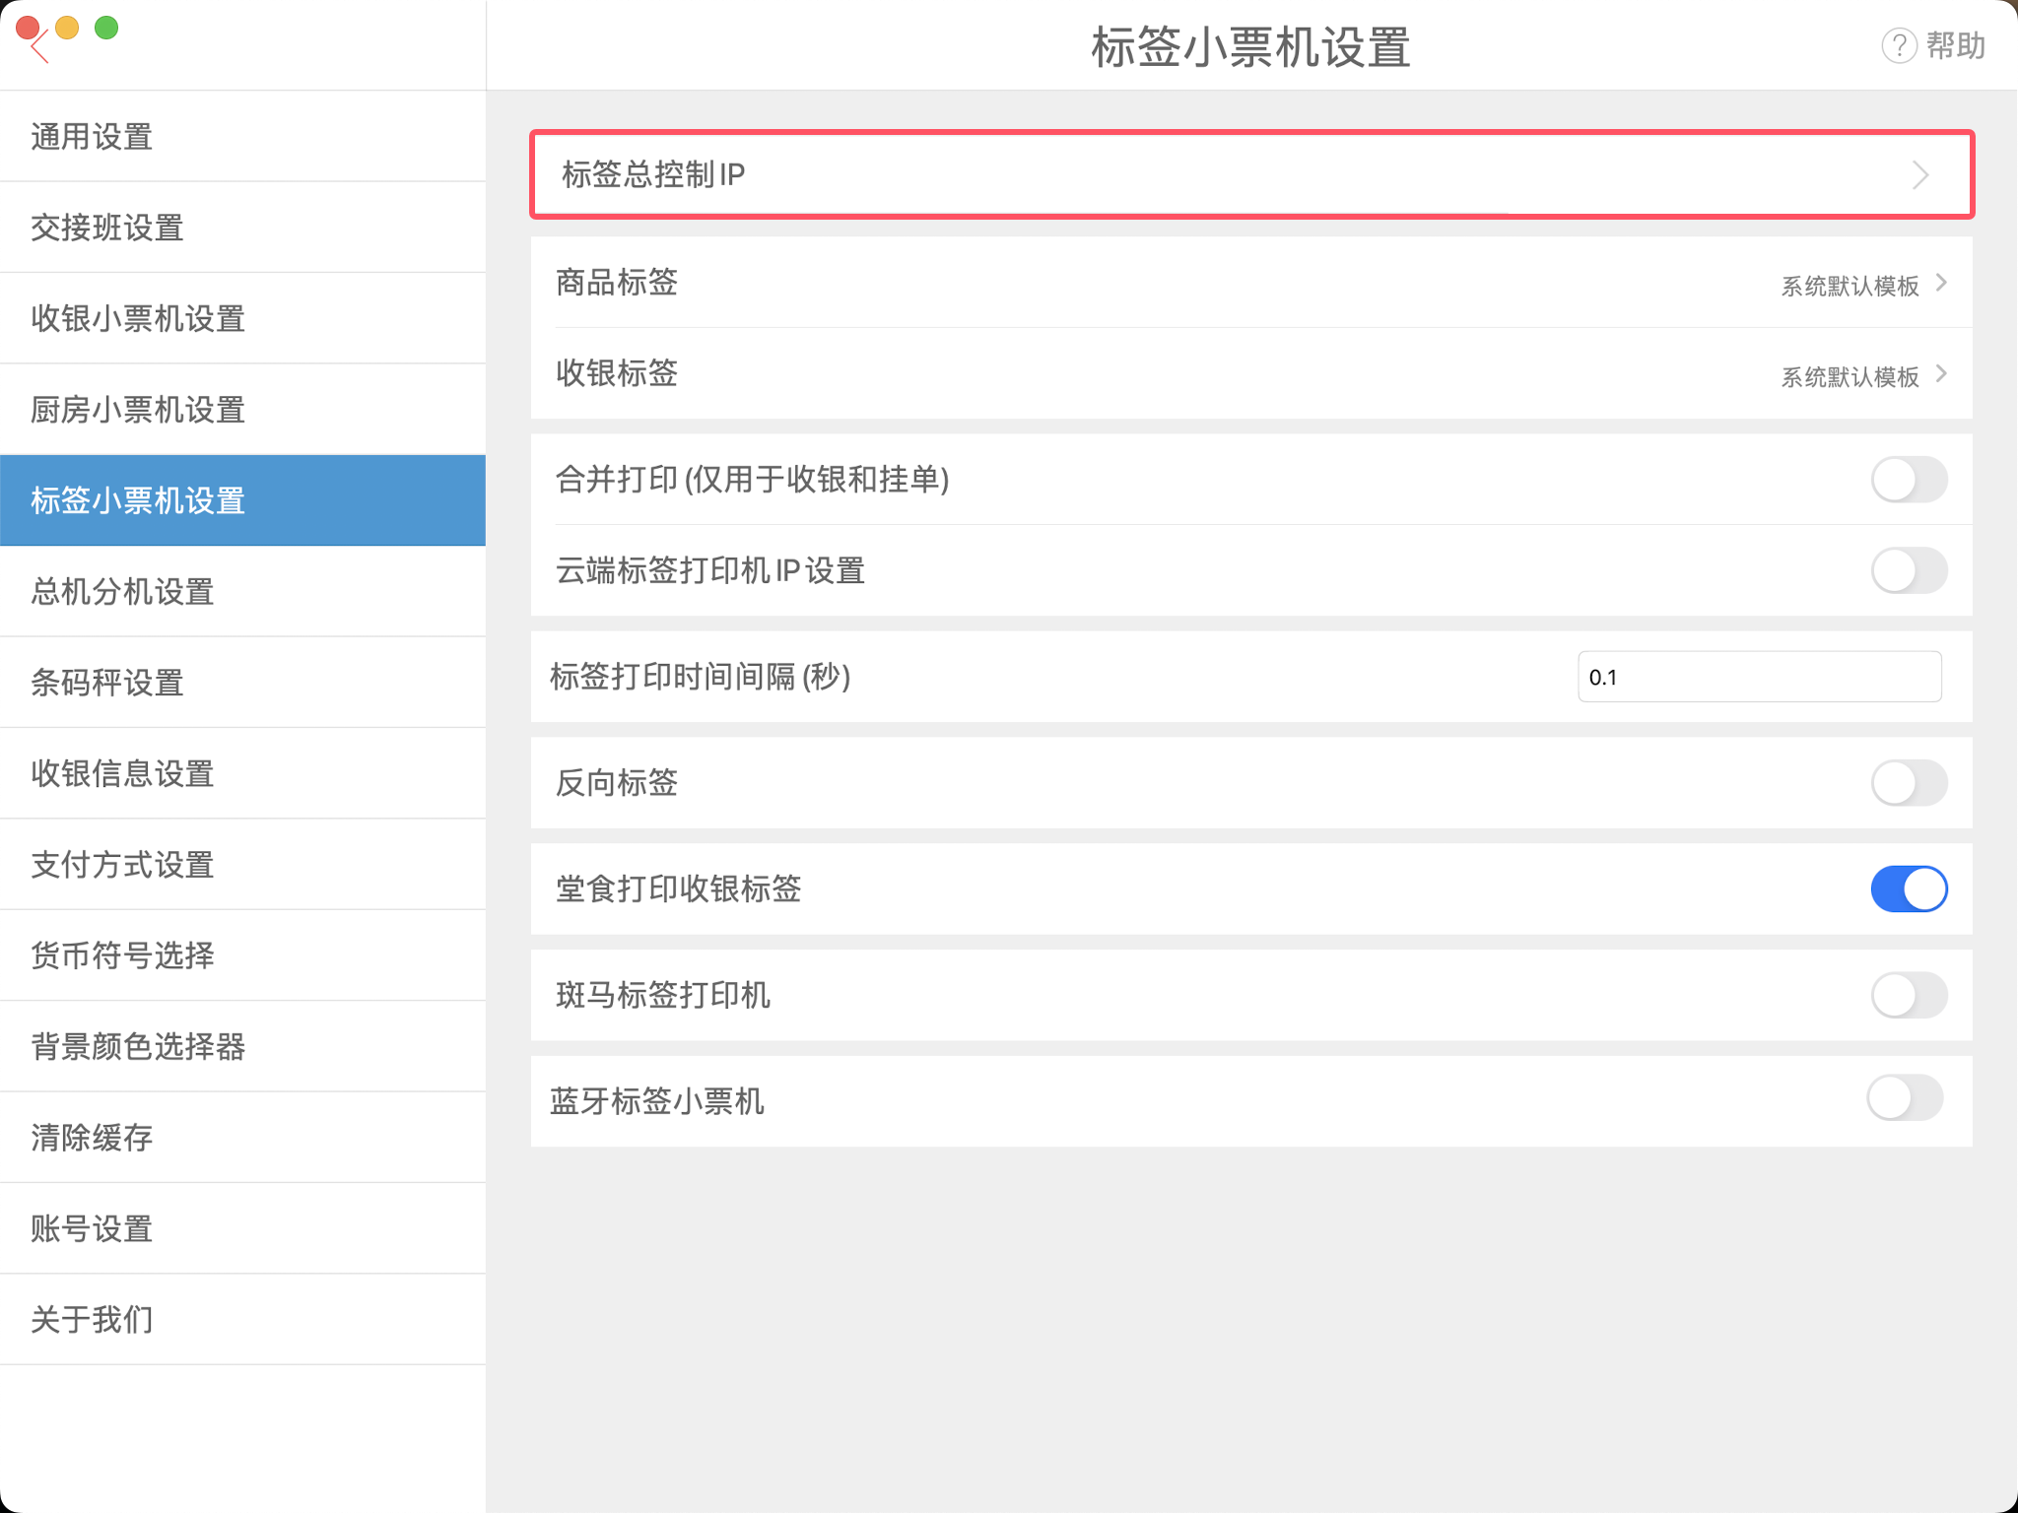Open 背景颜色选择器
The image size is (2018, 1513).
click(242, 1046)
